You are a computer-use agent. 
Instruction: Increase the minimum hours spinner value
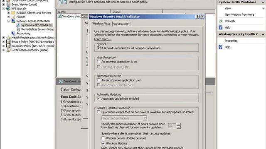click(x=178, y=124)
